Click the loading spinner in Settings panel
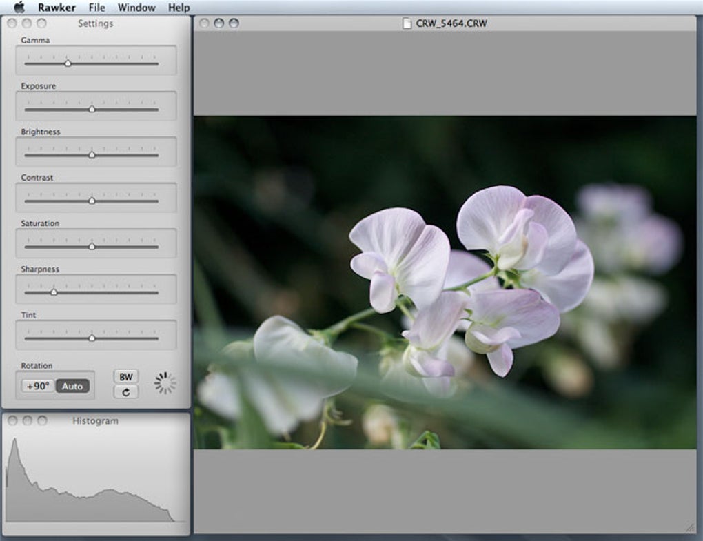Screen dimensions: 703x541 pos(165,383)
